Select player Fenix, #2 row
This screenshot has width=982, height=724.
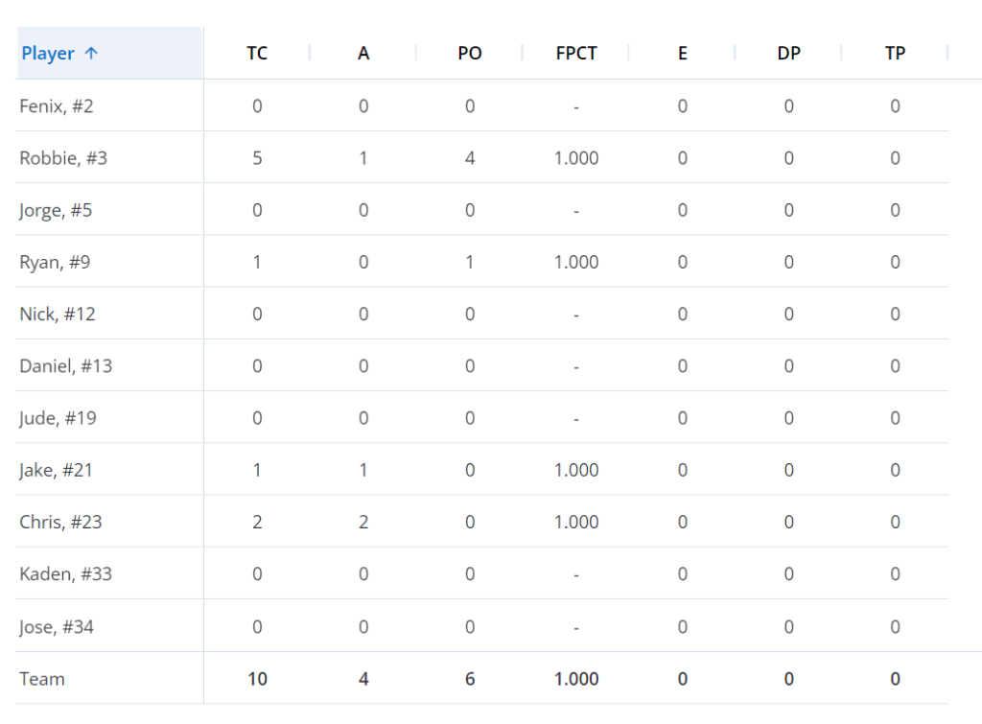click(57, 105)
